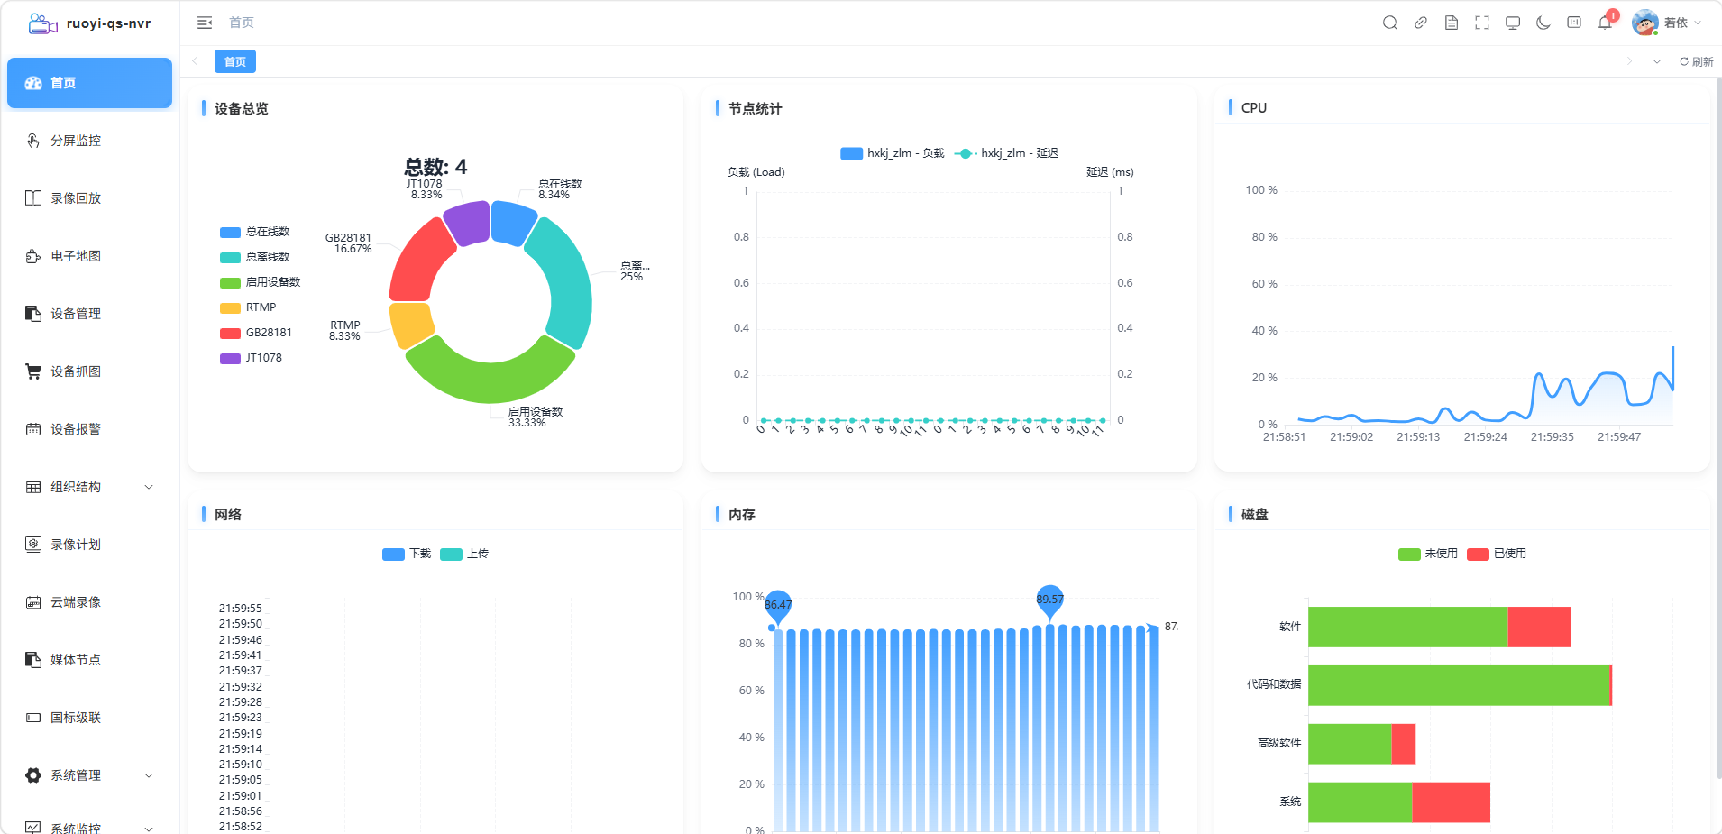Click the monitor layout icon in header

click(x=1513, y=23)
